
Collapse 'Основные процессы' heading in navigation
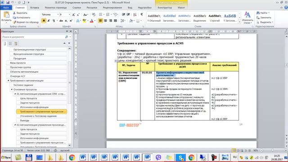[12, 90]
